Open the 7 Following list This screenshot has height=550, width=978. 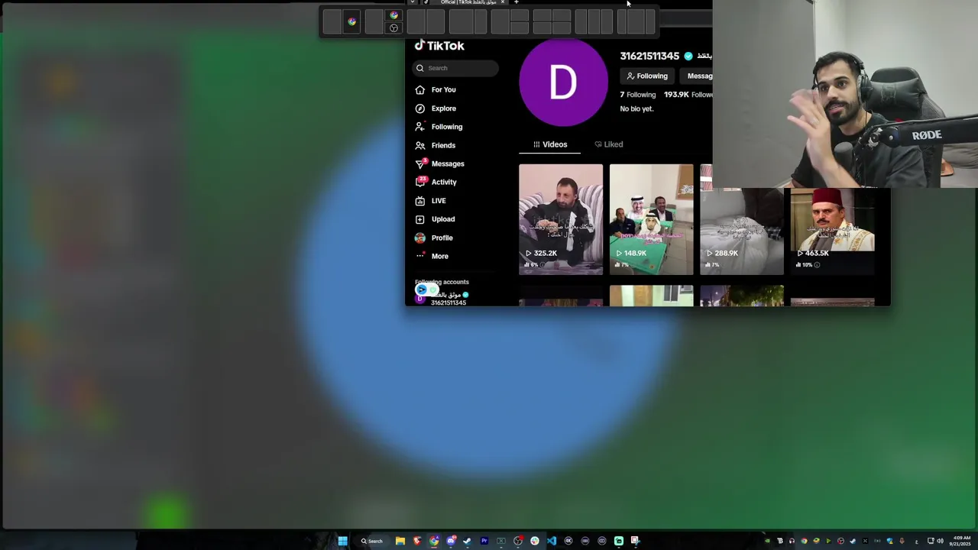(x=638, y=95)
